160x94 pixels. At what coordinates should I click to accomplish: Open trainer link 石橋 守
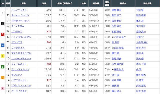click(140, 37)
